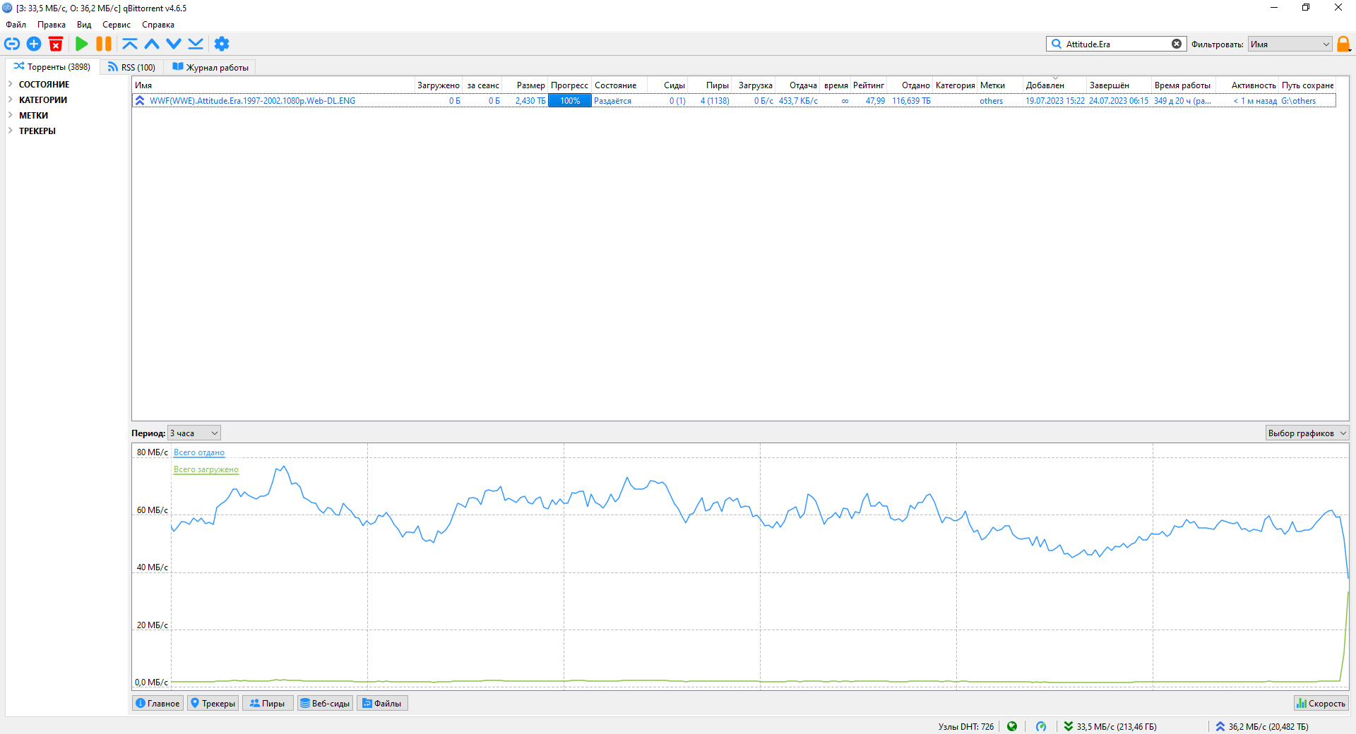Screen dimensions: 1356x734
Task: Click the orange pause icon
Action: (x=104, y=44)
